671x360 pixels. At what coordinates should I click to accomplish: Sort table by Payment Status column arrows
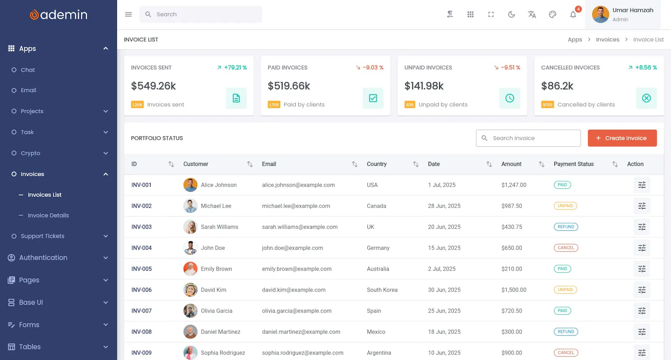(x=615, y=164)
